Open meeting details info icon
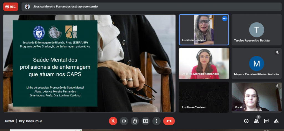 click(x=246, y=121)
